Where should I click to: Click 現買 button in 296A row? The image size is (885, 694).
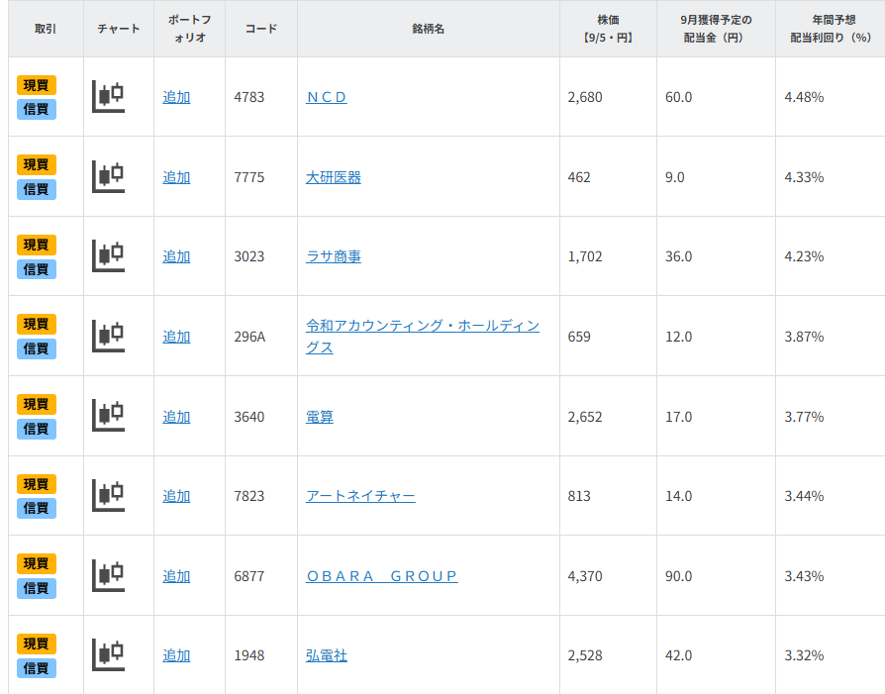36,324
